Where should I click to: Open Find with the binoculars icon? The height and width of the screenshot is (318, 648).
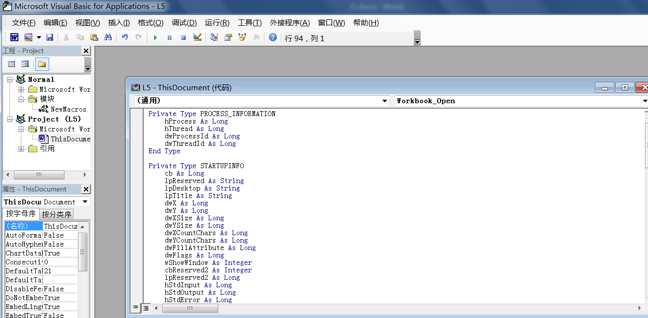pyautogui.click(x=108, y=37)
